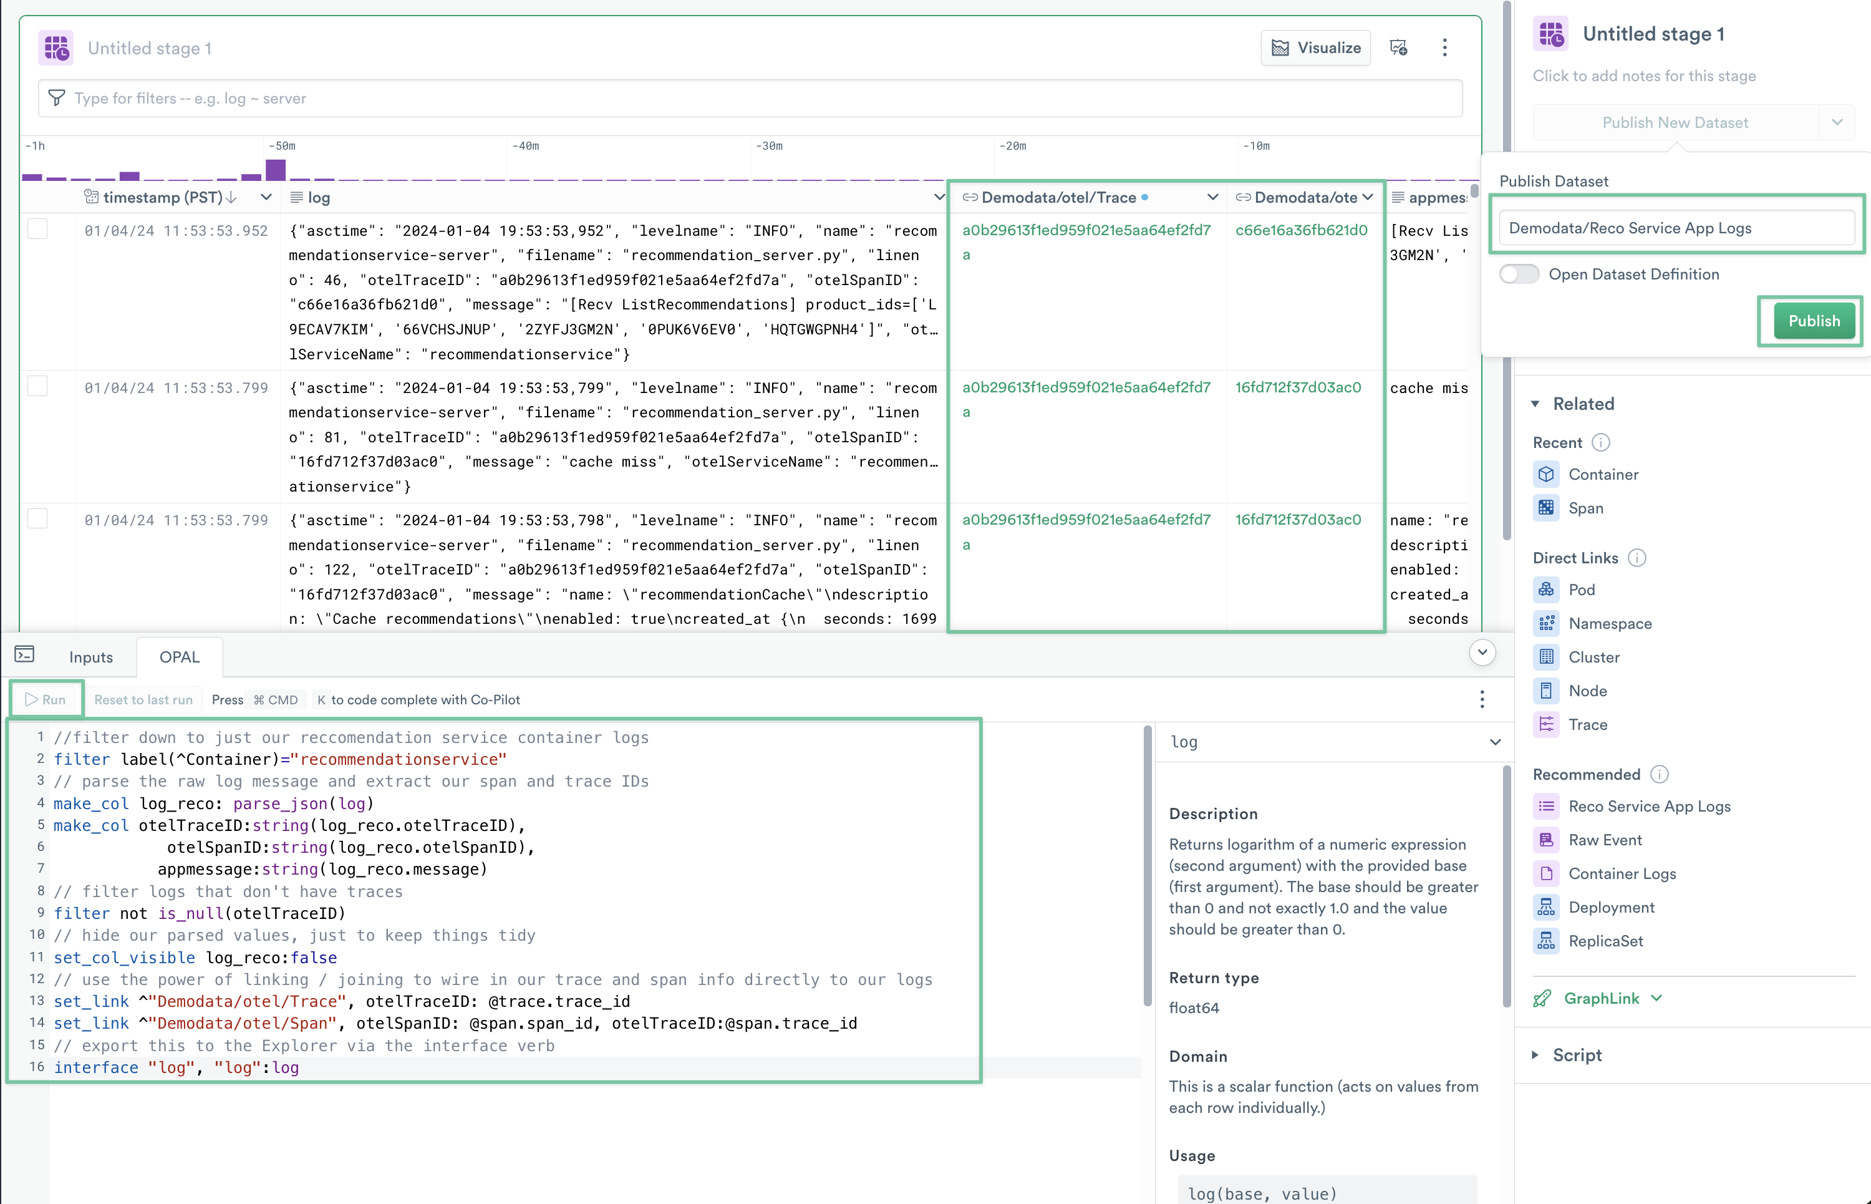Check the third log row checkbox
Viewport: 1871px width, 1204px height.
tap(37, 518)
